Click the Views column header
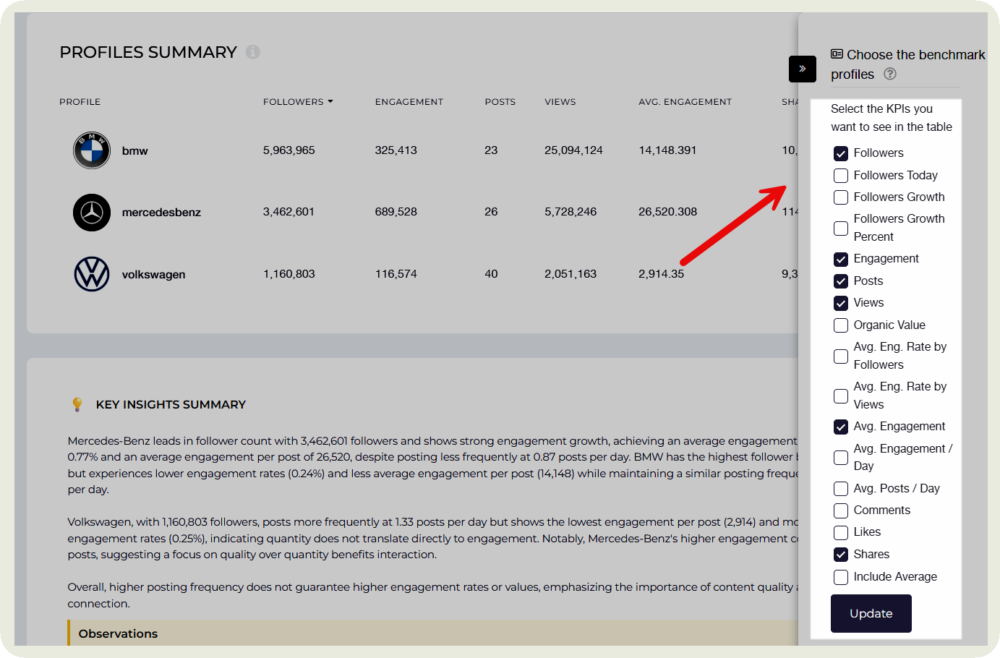Viewport: 1000px width, 658px height. point(560,102)
